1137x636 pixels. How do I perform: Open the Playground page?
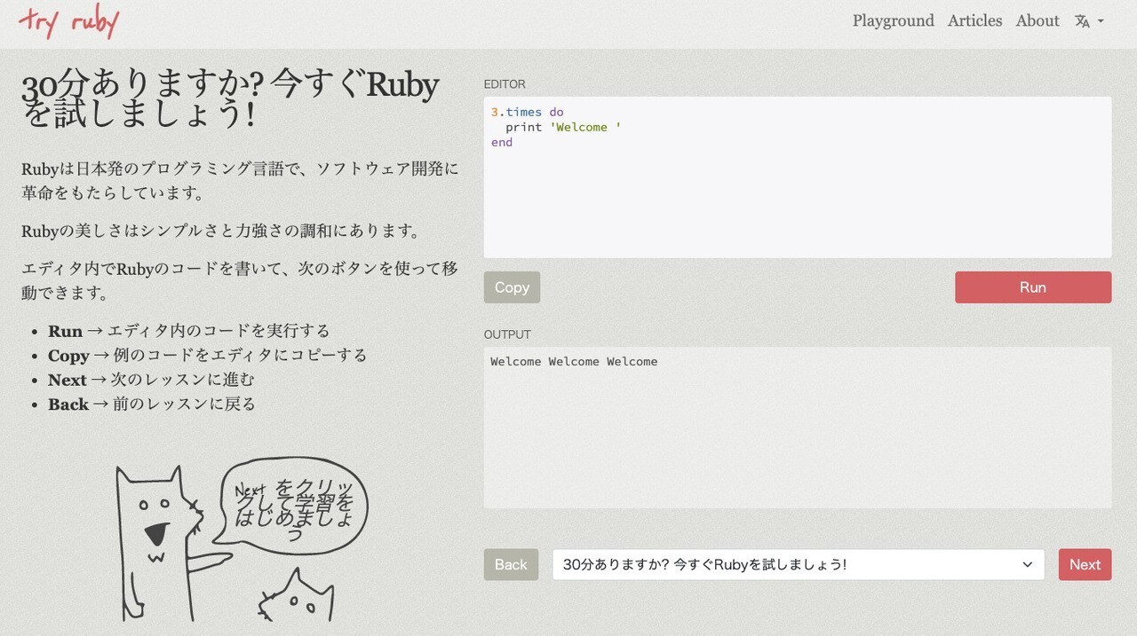tap(893, 20)
